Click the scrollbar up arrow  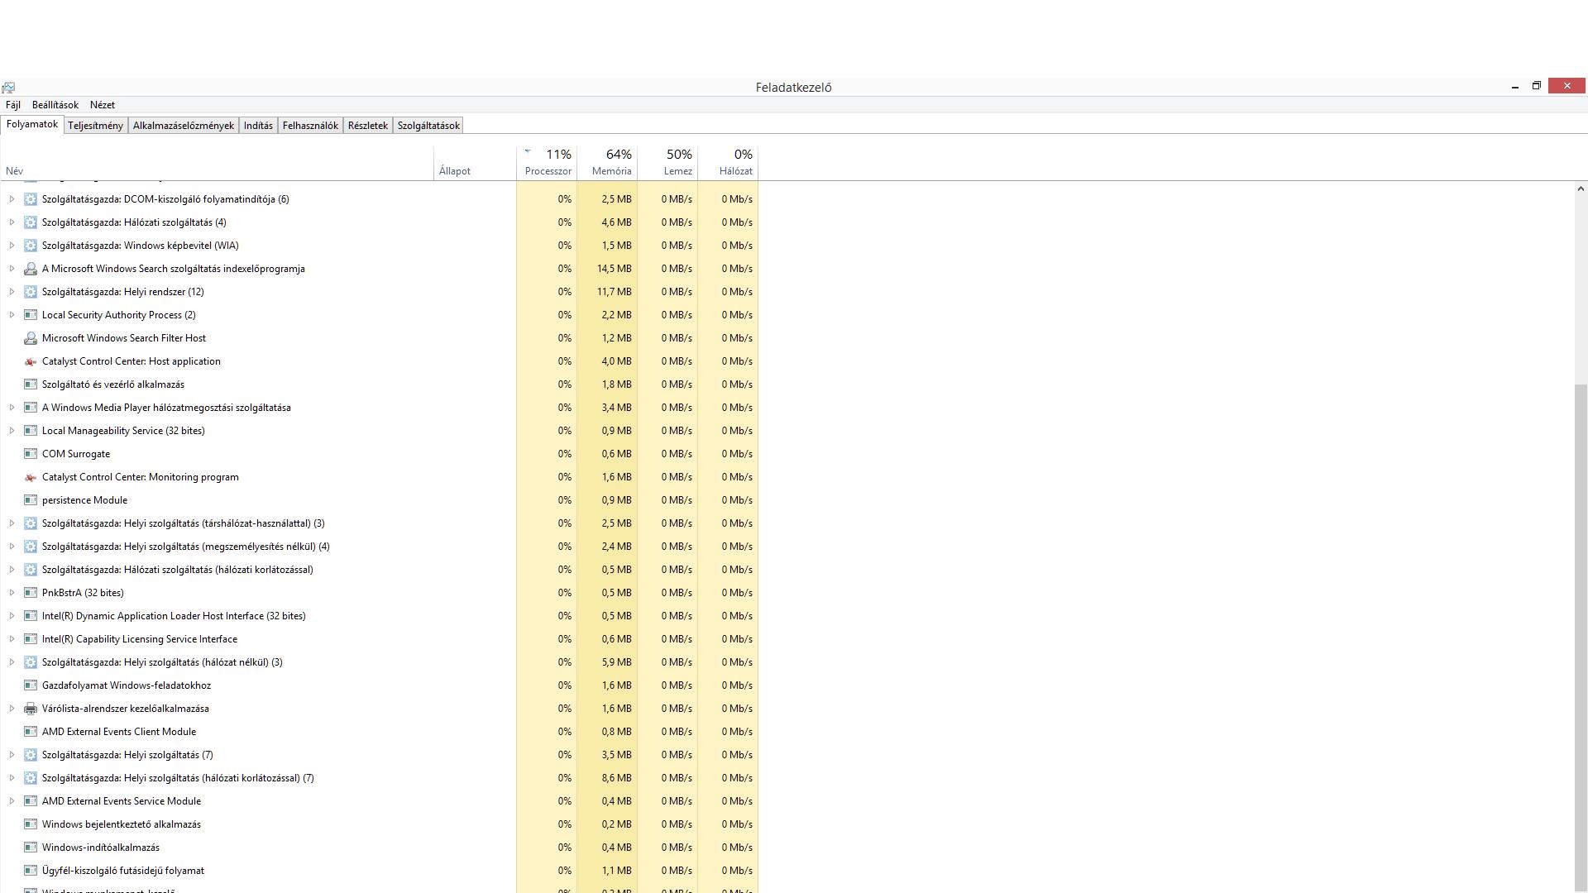[1581, 189]
